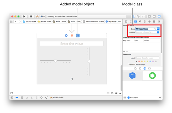The width and height of the screenshot is (172, 113).
Task: Toggle the Utilities pane visibility
Action: tap(159, 16)
